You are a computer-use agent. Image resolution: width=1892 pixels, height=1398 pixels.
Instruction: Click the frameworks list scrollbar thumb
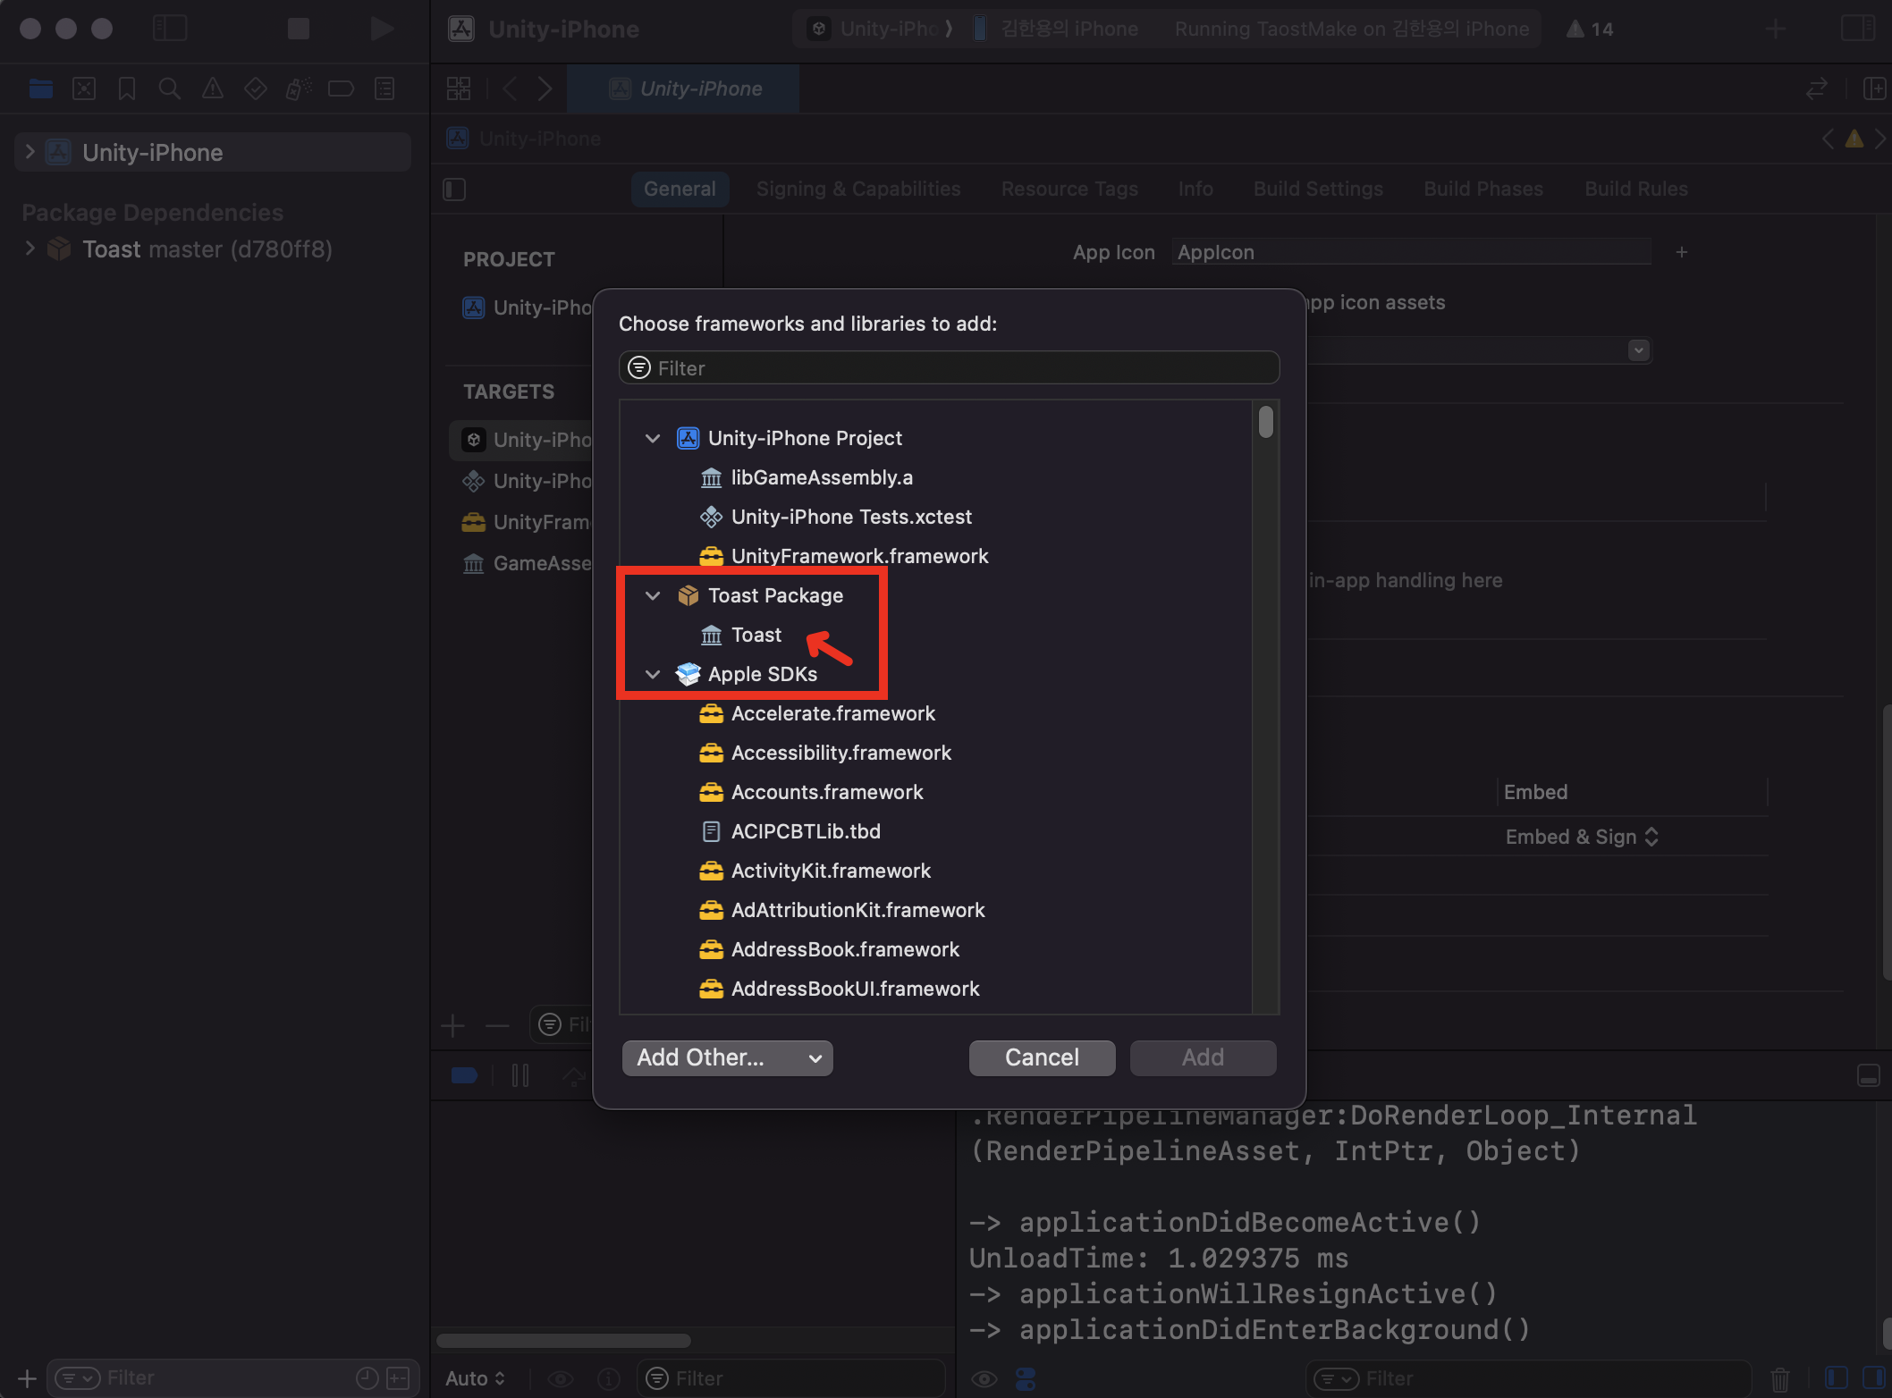(1265, 422)
